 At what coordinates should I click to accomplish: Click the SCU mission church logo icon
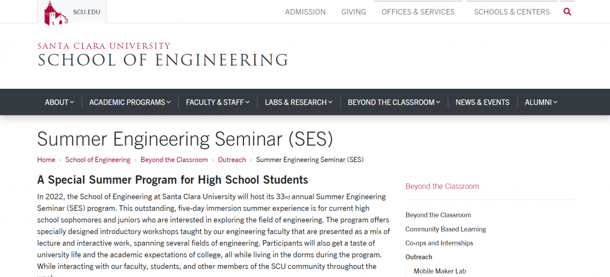click(55, 13)
